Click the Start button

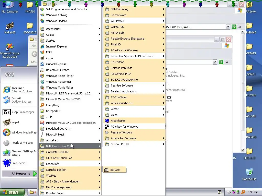(x=12, y=192)
